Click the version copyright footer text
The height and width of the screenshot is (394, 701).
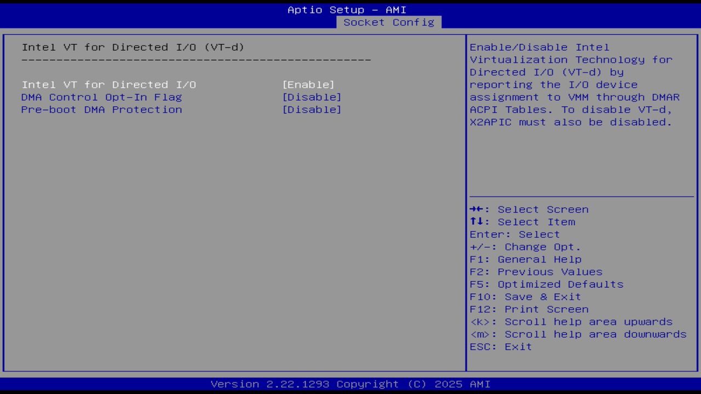click(350, 384)
